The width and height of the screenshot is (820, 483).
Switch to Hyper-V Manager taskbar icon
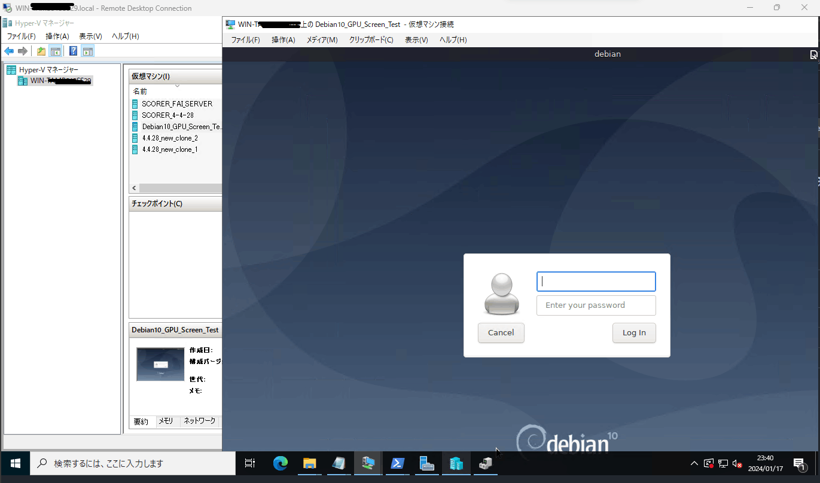pos(456,463)
